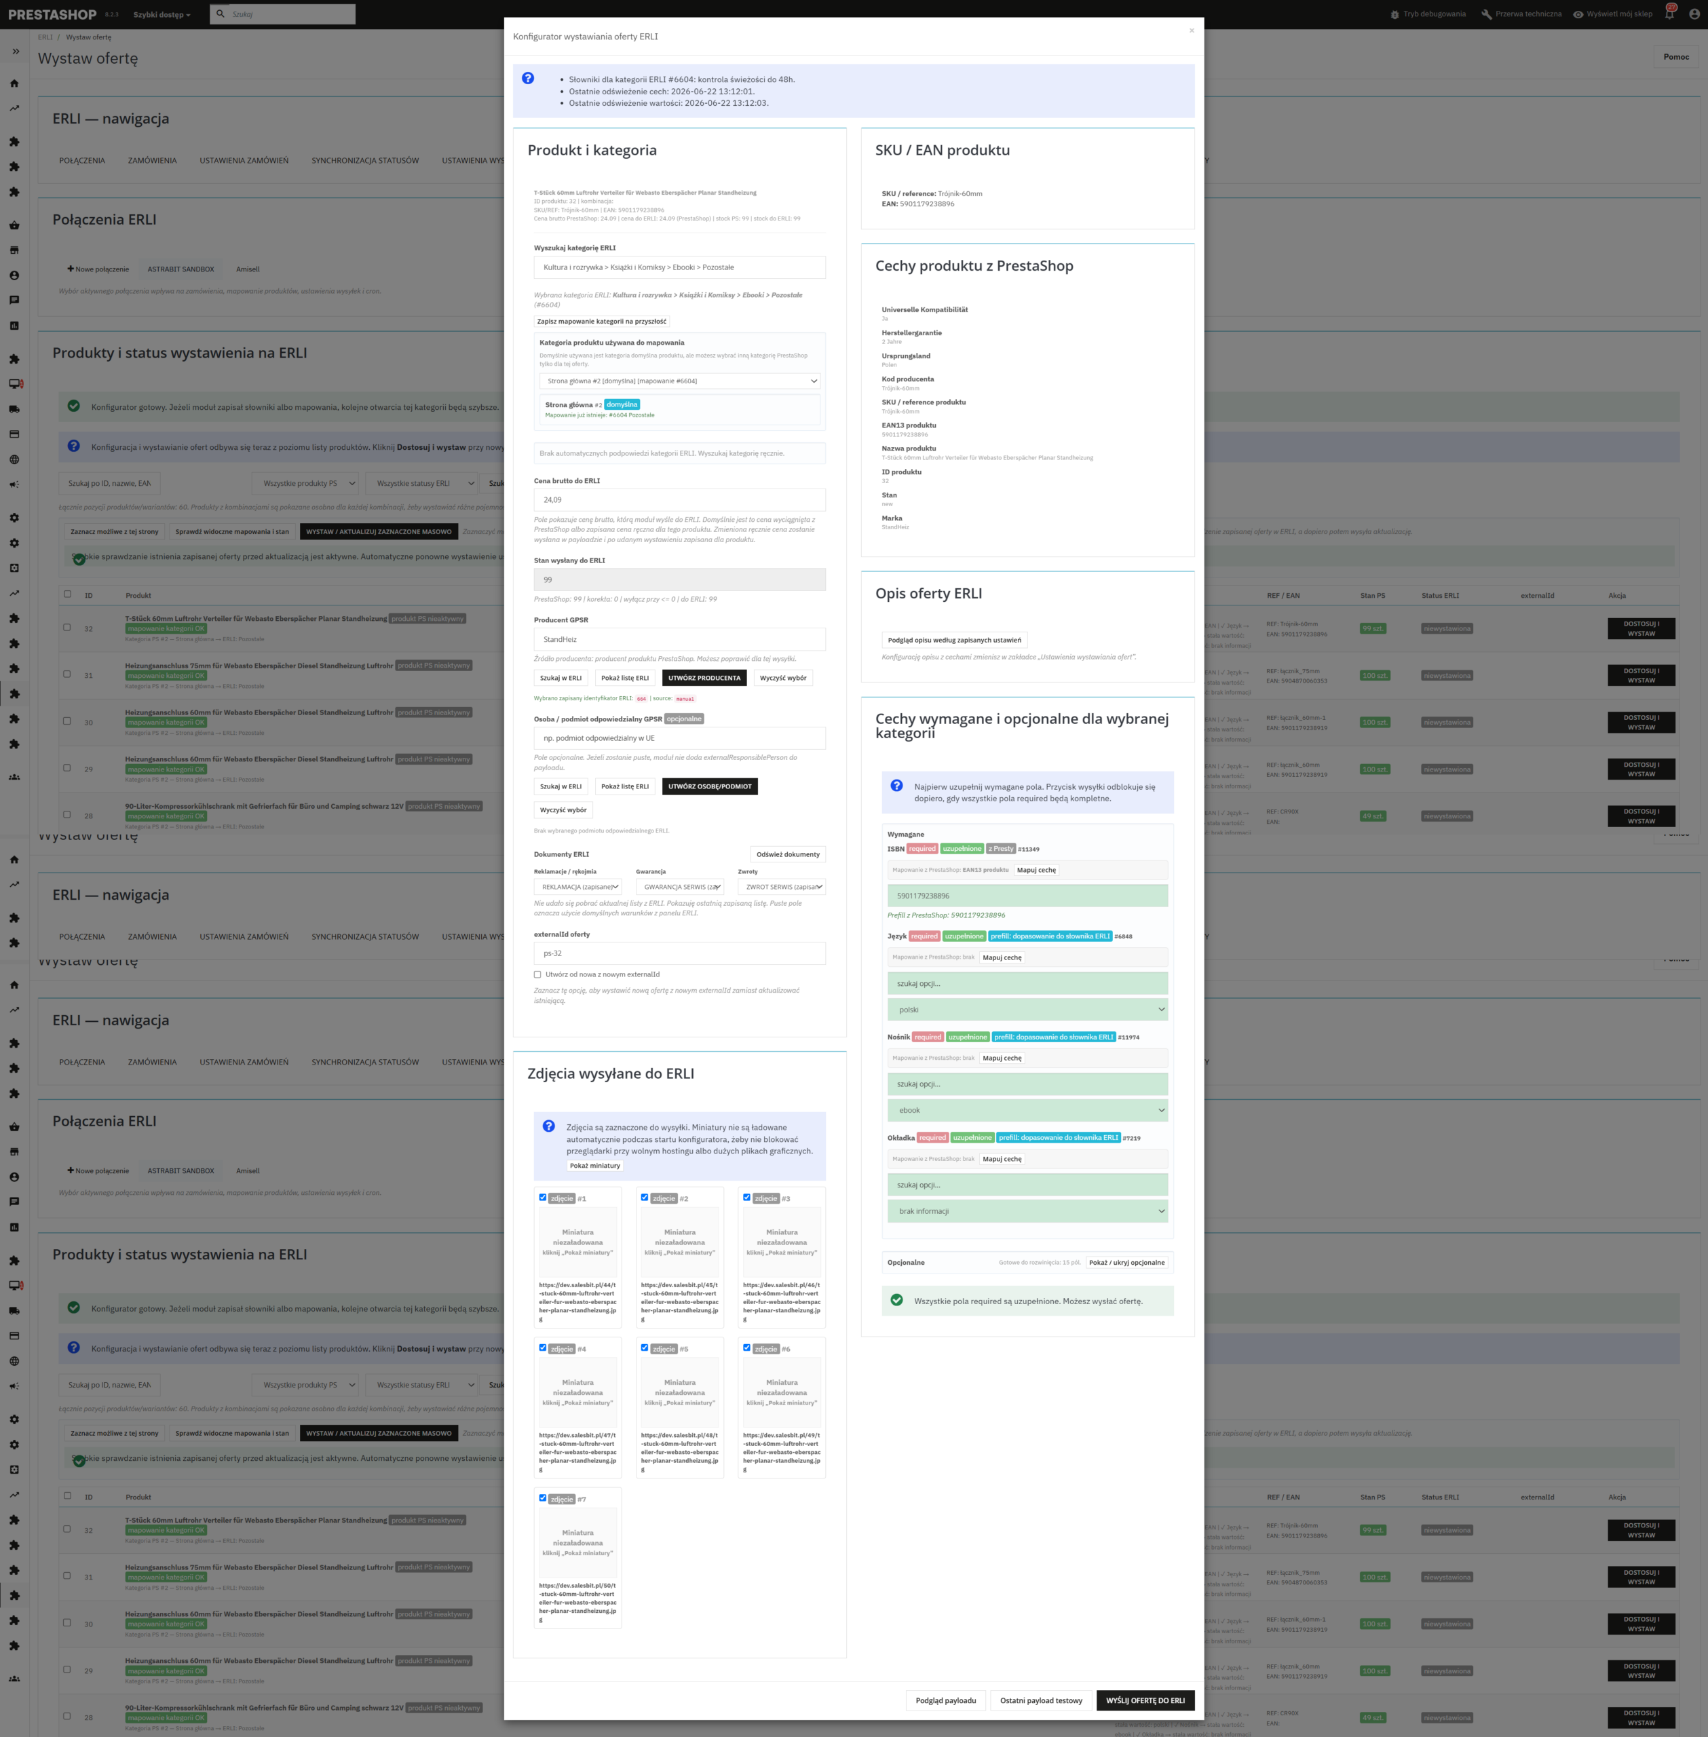Click the Osoba / podmiot odpowiedzialny GPSR field
Screen dimensions: 1708x1737
click(x=680, y=738)
